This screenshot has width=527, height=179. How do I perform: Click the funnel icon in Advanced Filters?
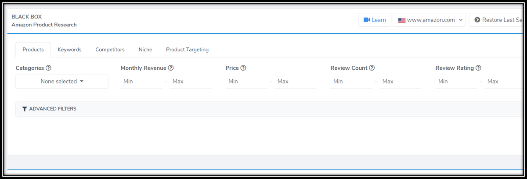(25, 109)
